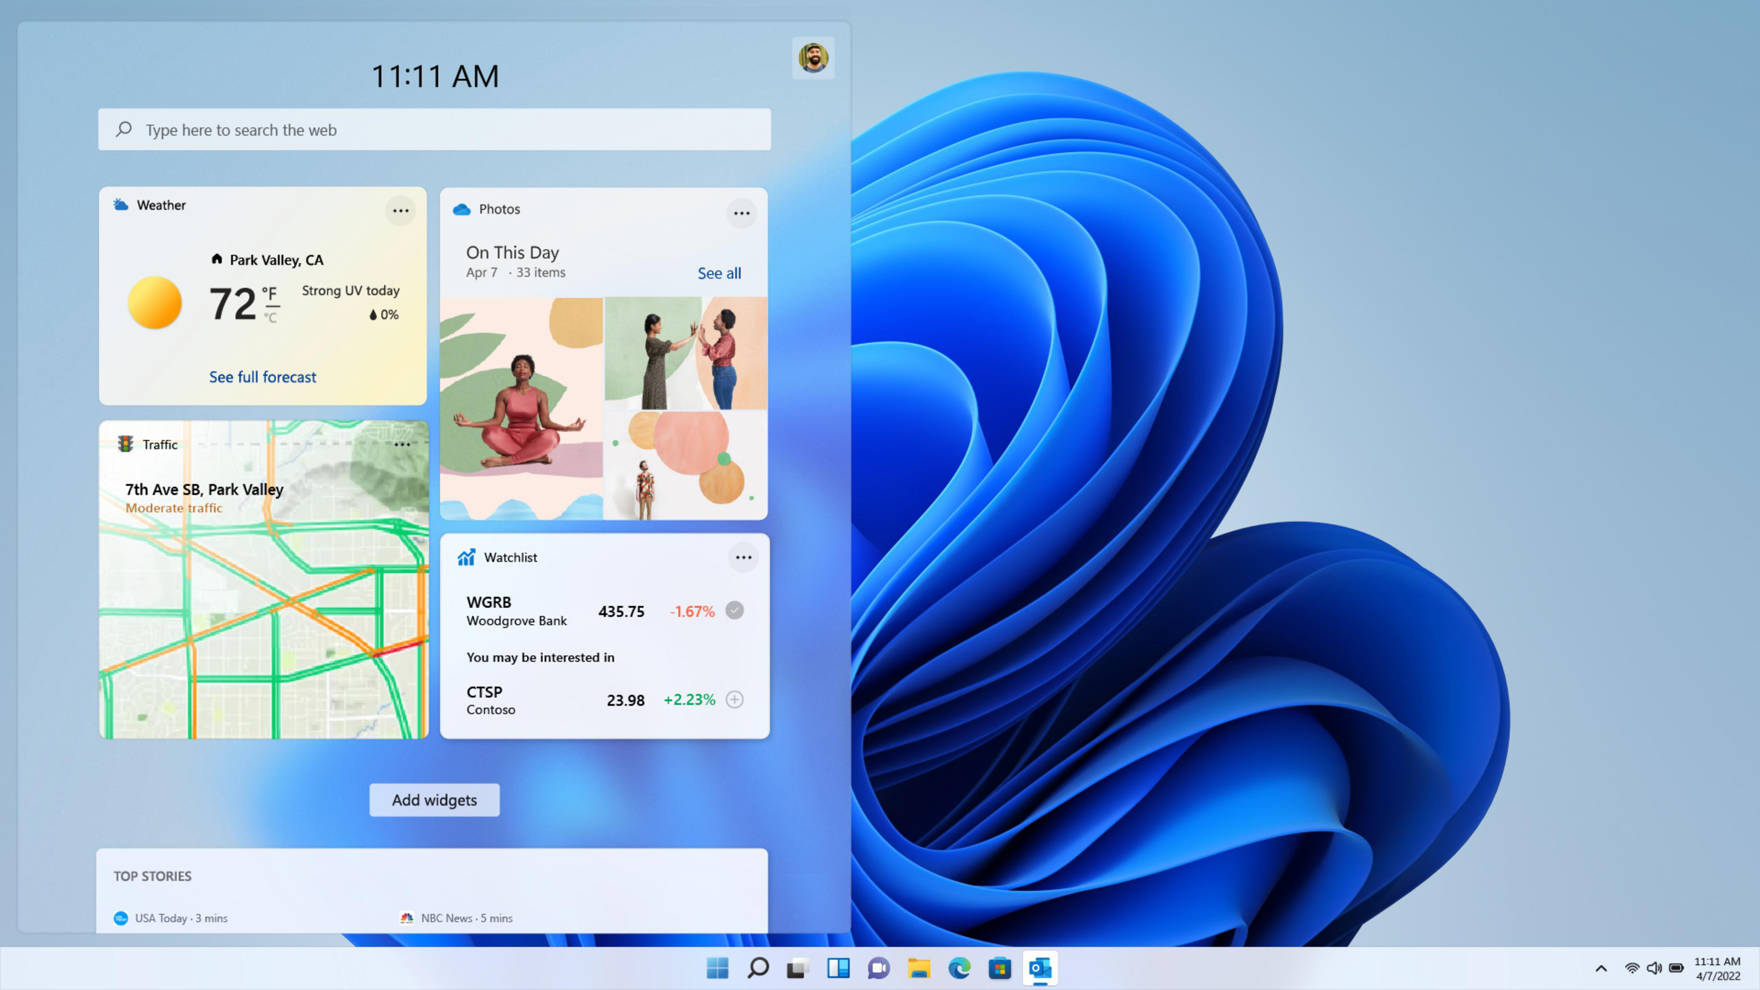Add CTSP to the watchlist with the plus toggle
The width and height of the screenshot is (1760, 990).
(734, 700)
